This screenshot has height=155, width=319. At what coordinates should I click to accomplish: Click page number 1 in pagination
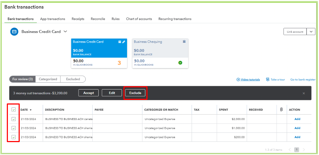(x=297, y=150)
